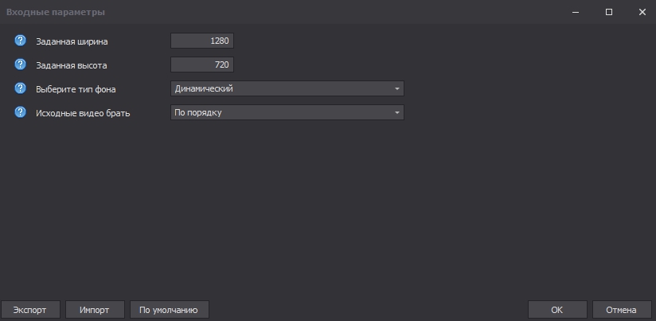This screenshot has height=321, width=656.
Task: Show help for Исходные видео брать
Action: tap(21, 112)
